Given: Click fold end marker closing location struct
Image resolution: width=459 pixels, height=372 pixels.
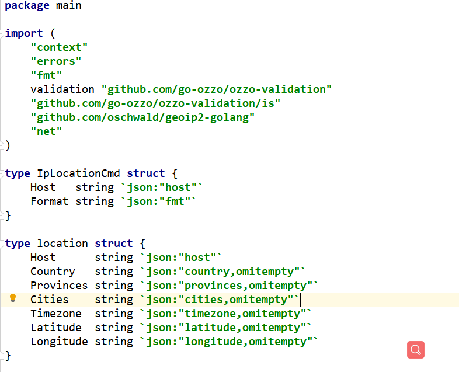Looking at the screenshot, I should [3, 355].
